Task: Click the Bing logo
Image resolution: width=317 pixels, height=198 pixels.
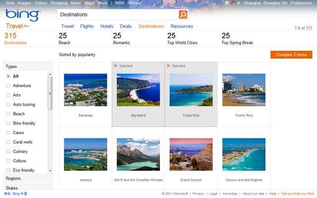Action: pos(23,15)
